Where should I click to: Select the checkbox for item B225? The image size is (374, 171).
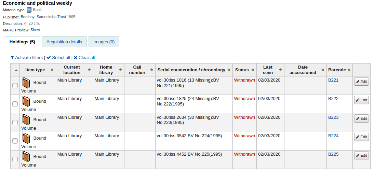pos(15,159)
